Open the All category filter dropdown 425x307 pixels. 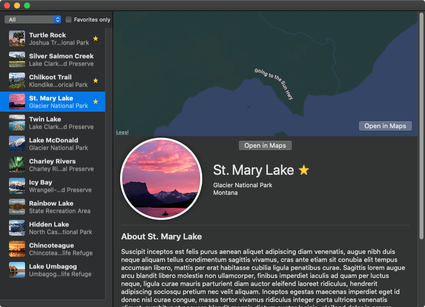pos(33,20)
